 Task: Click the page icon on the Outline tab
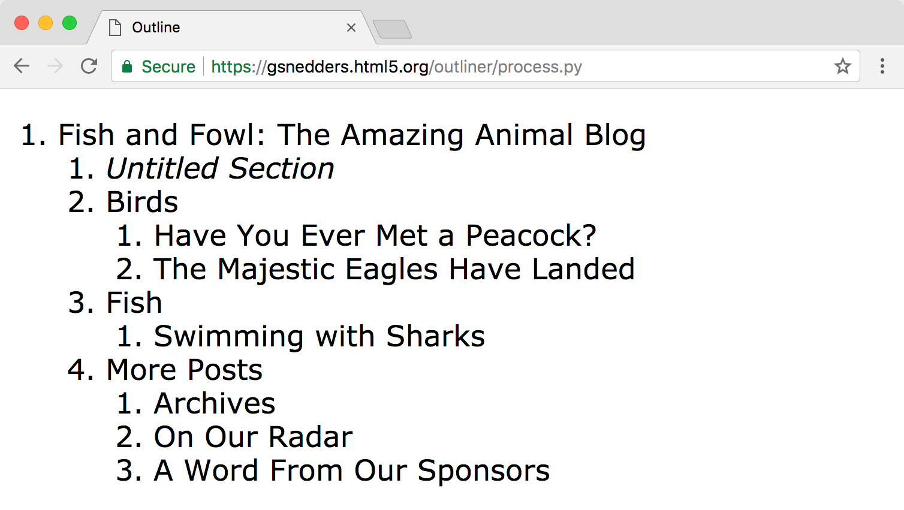pyautogui.click(x=114, y=26)
